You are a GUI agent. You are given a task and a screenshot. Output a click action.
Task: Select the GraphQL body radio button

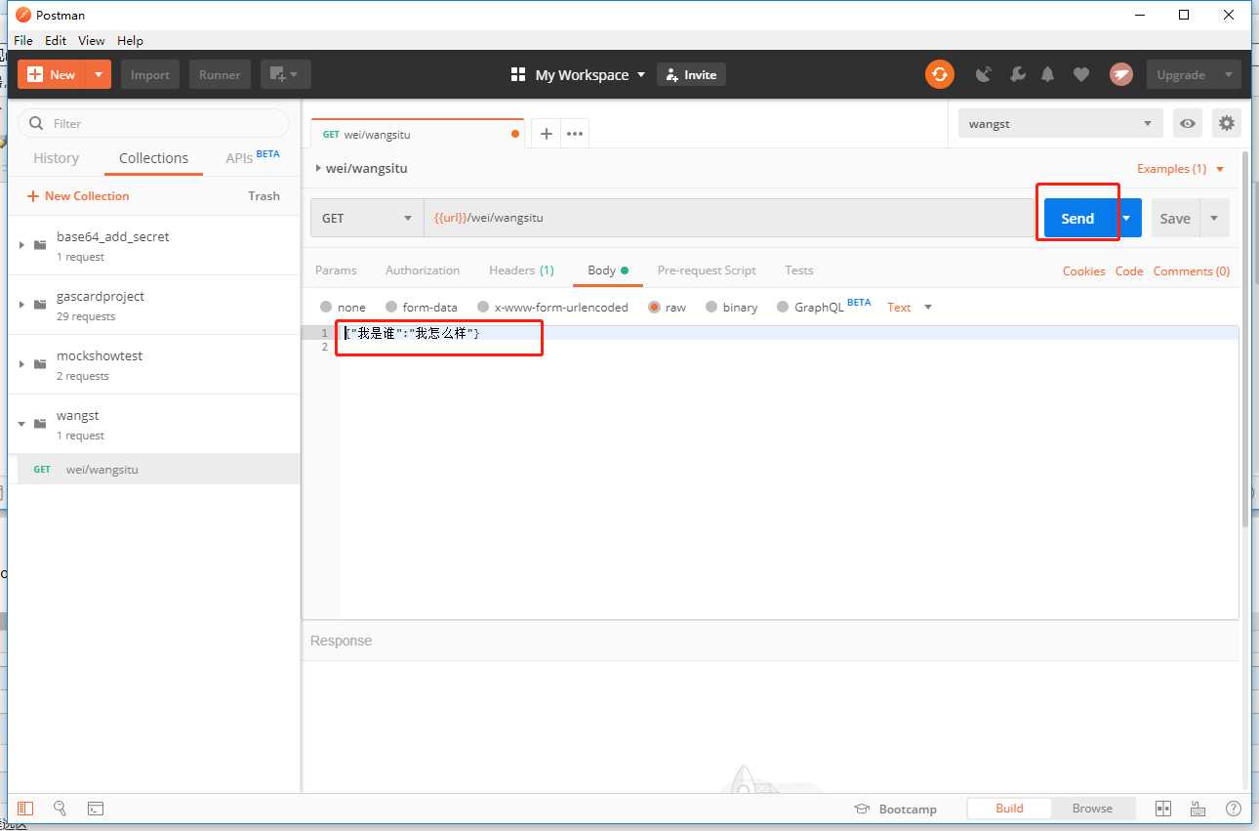(783, 307)
